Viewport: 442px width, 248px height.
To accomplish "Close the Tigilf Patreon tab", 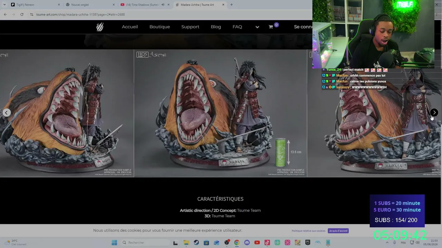I will [x=59, y=5].
